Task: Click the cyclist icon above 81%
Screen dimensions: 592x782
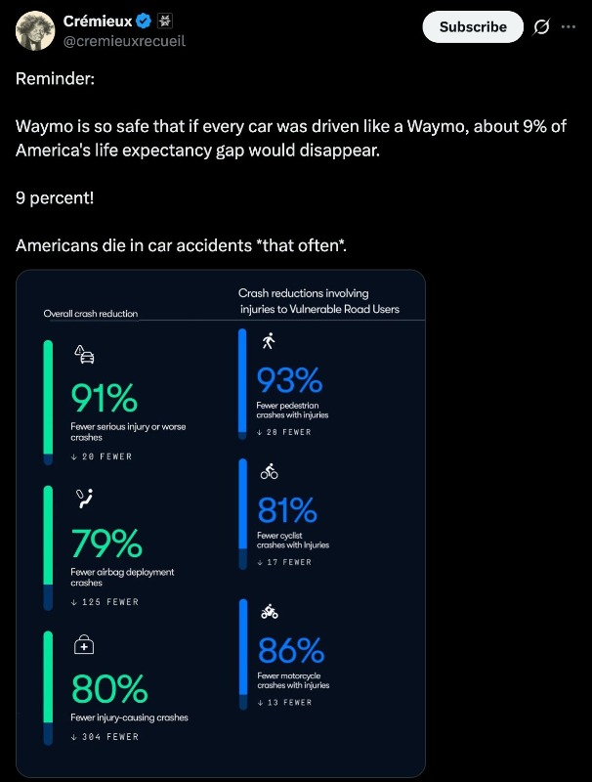Action: pos(269,472)
